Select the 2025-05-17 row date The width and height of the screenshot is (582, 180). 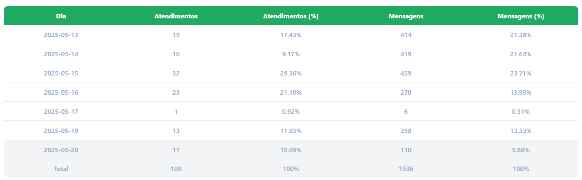coord(61,112)
